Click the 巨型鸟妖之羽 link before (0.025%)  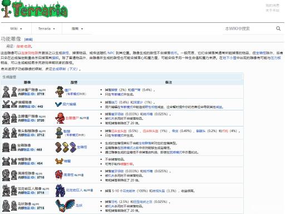point(143,202)
